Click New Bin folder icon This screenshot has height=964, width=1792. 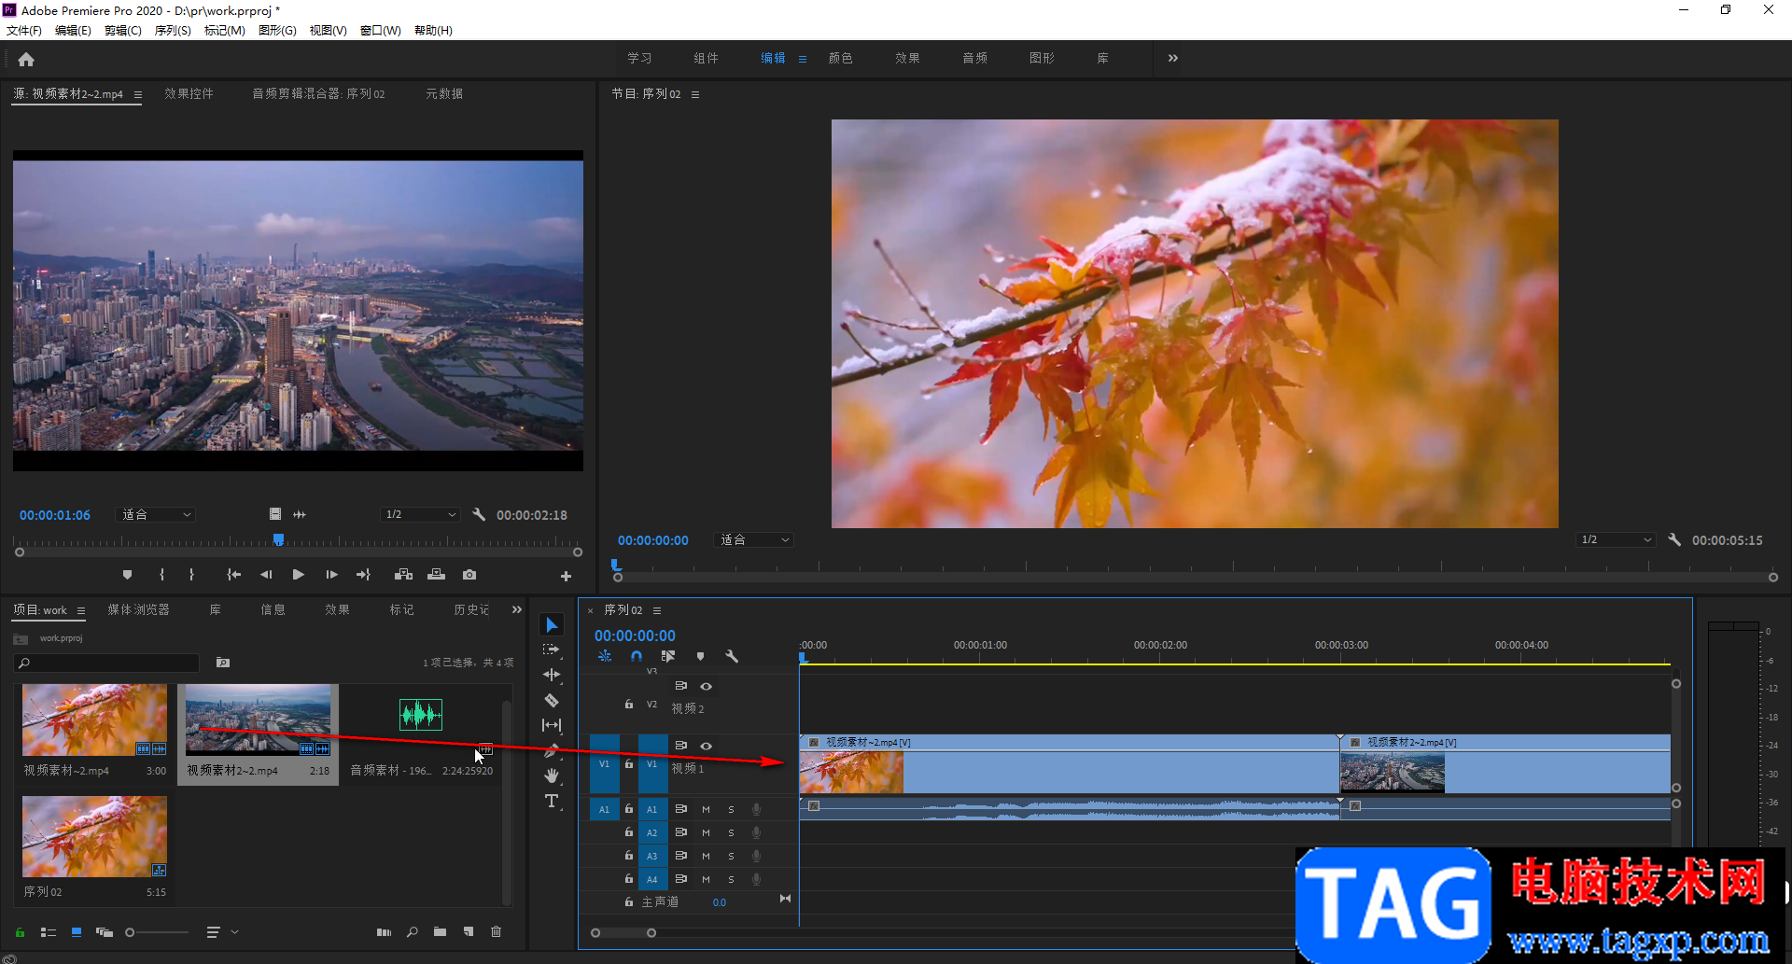coord(440,932)
